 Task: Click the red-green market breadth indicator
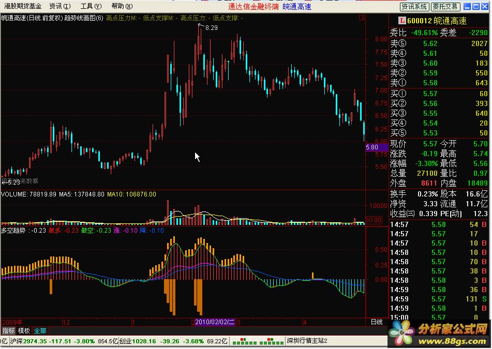click(257, 341)
